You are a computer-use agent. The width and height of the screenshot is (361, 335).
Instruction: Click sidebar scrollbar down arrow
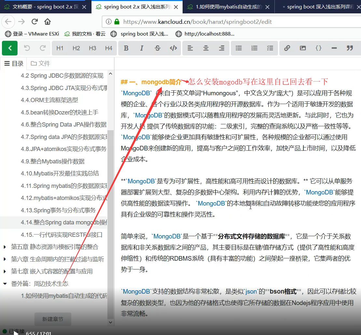coord(110,322)
